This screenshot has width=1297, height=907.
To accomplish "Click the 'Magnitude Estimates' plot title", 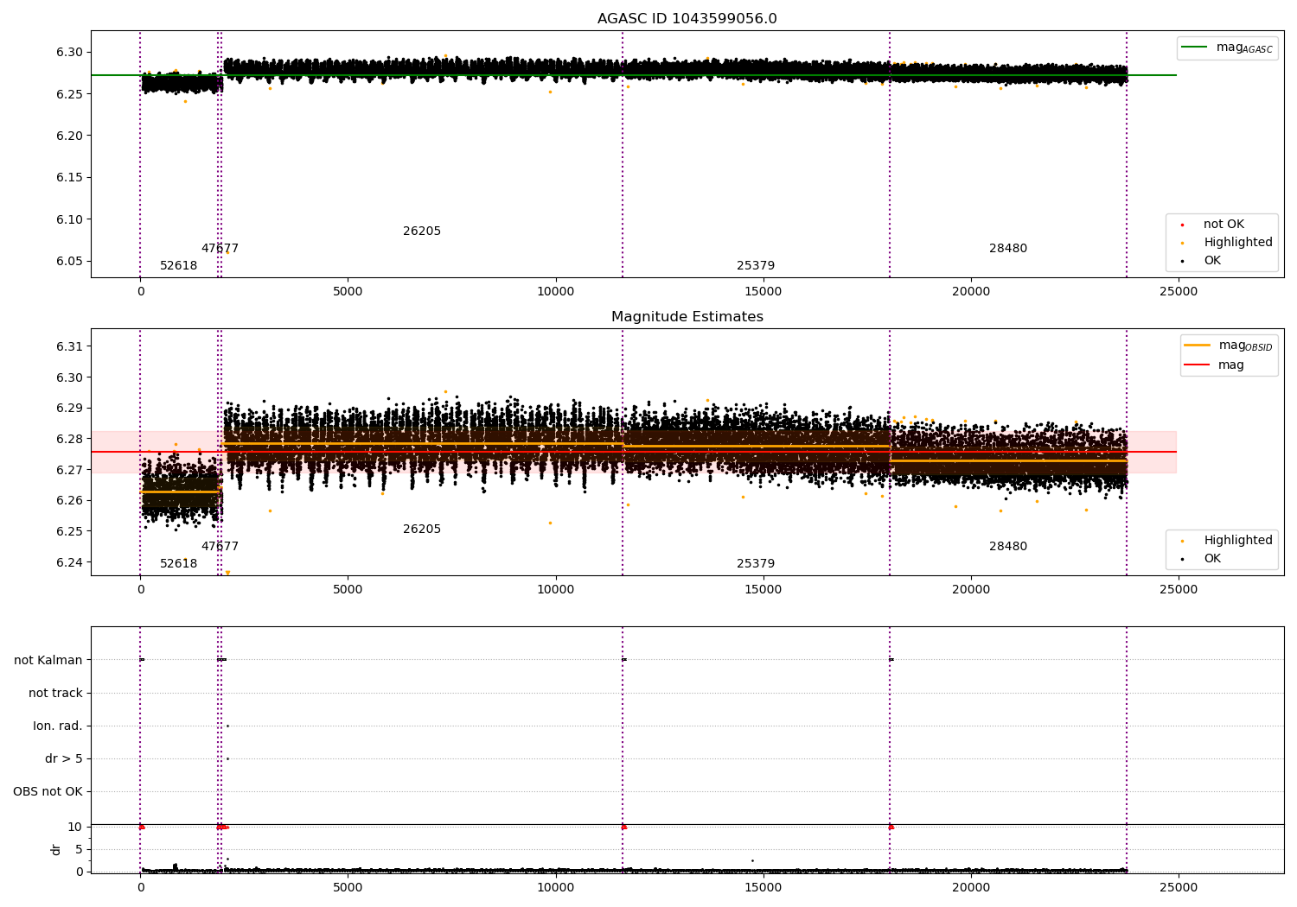I will coord(687,317).
